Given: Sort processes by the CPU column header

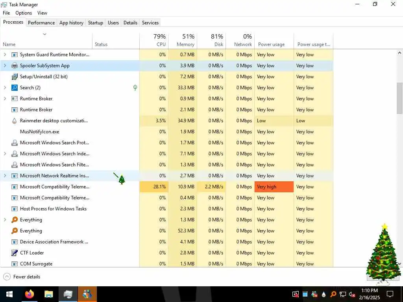Looking at the screenshot, I should coord(154,41).
